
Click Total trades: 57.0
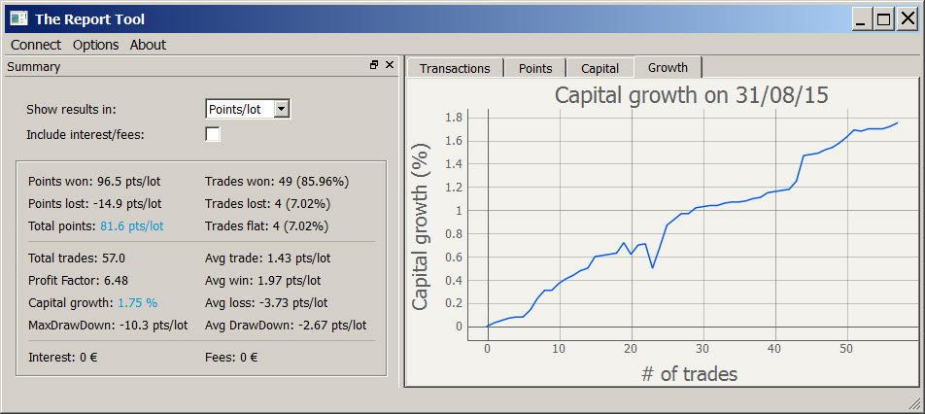click(76, 259)
